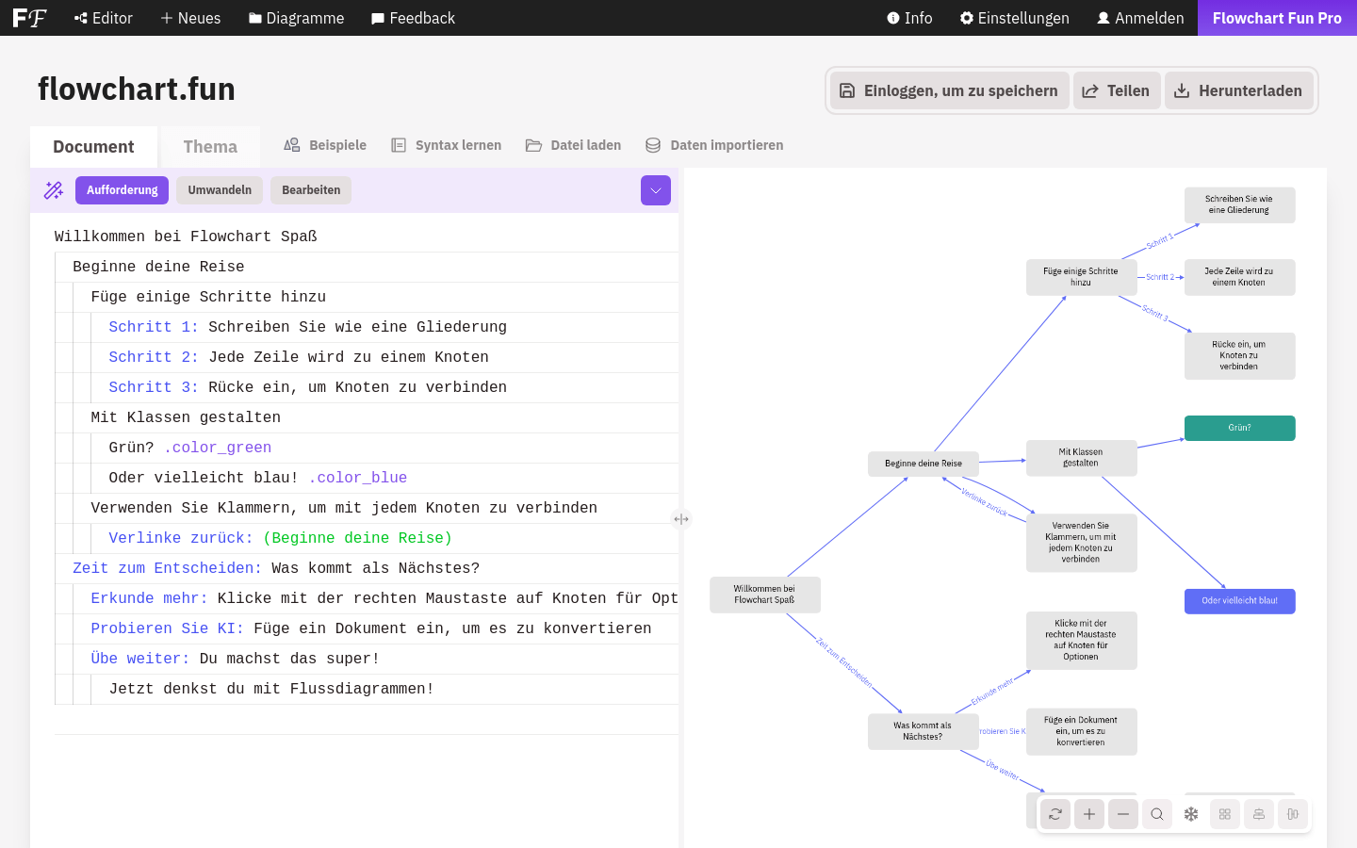Image resolution: width=1357 pixels, height=848 pixels.
Task: Open Flowchart Fun Pro
Action: click(1277, 18)
